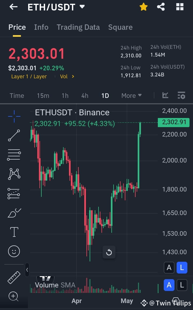Open the grid layout menu icon
The height and width of the screenshot is (310, 193).
180,7
